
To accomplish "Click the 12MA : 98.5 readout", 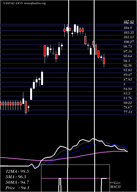I will pos(17,171).
